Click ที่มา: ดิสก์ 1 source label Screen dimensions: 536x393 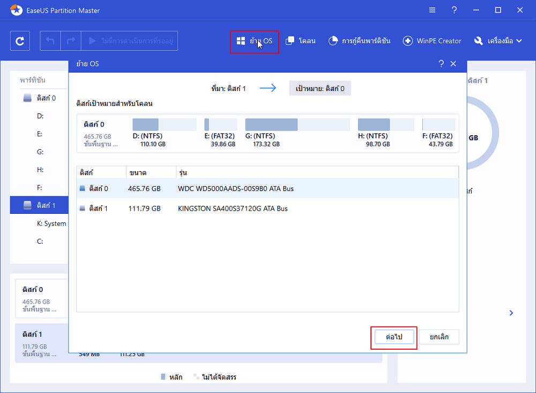(228, 89)
